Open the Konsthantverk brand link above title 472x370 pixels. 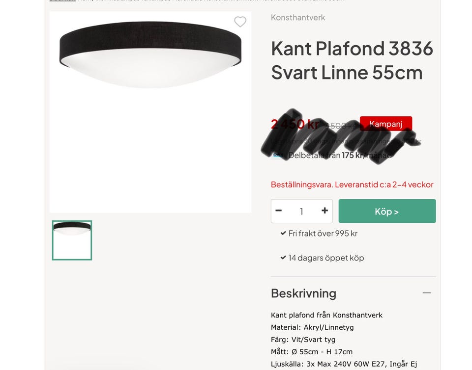[298, 18]
